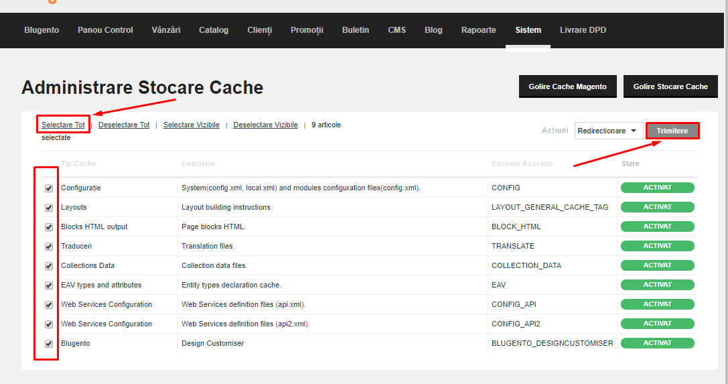This screenshot has height=384, width=728.
Task: Uncheck the Blugento Design Customiser checkbox
Action: coord(49,344)
